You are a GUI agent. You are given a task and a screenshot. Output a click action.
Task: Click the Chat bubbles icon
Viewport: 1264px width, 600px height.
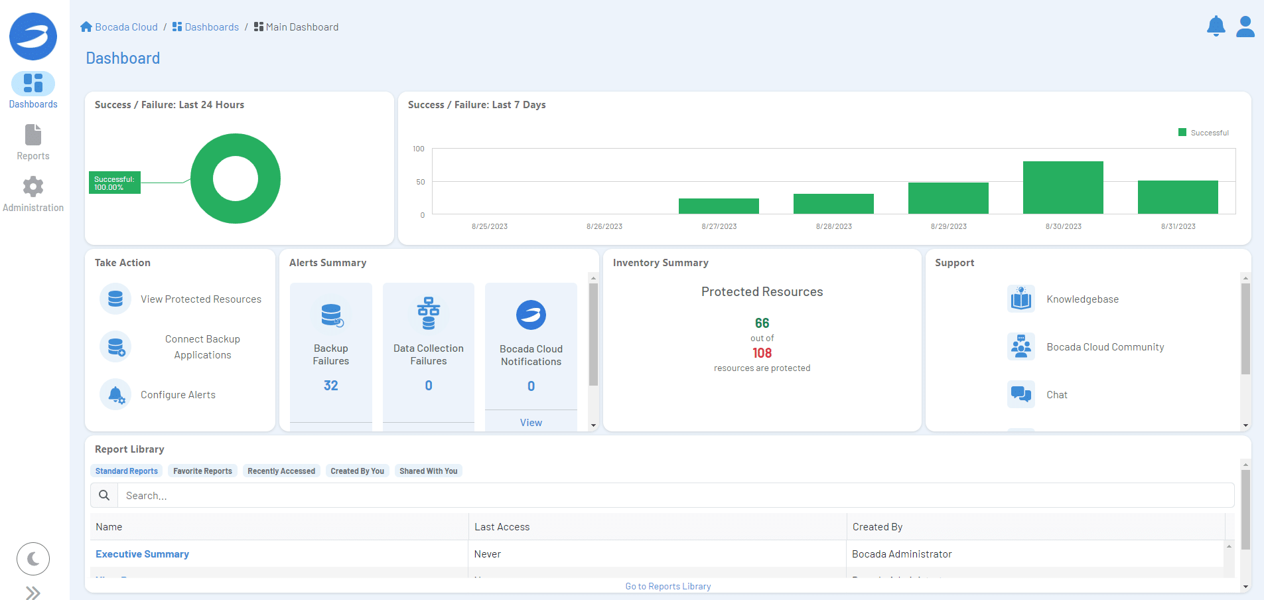pos(1021,394)
